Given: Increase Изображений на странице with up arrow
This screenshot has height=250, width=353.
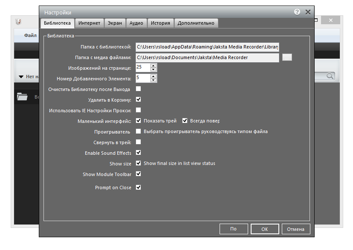Looking at the screenshot, I should point(153,65).
